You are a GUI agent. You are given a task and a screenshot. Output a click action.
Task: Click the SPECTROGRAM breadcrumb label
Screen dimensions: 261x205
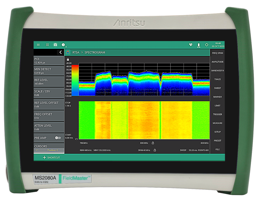[95, 52]
